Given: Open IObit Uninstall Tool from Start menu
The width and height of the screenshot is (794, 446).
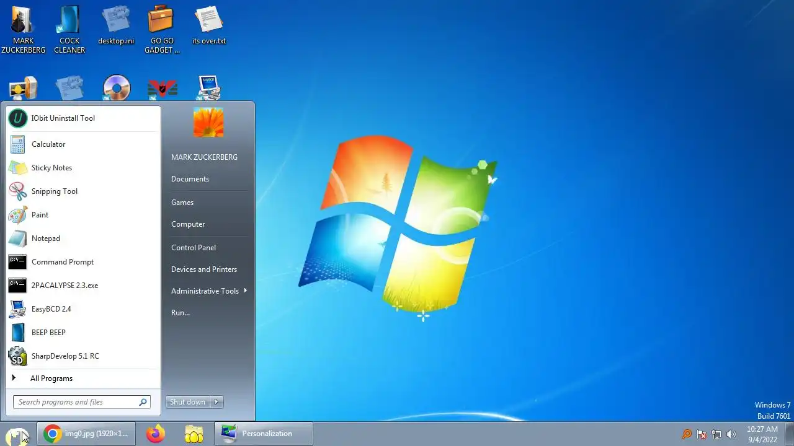Looking at the screenshot, I should 83,118.
